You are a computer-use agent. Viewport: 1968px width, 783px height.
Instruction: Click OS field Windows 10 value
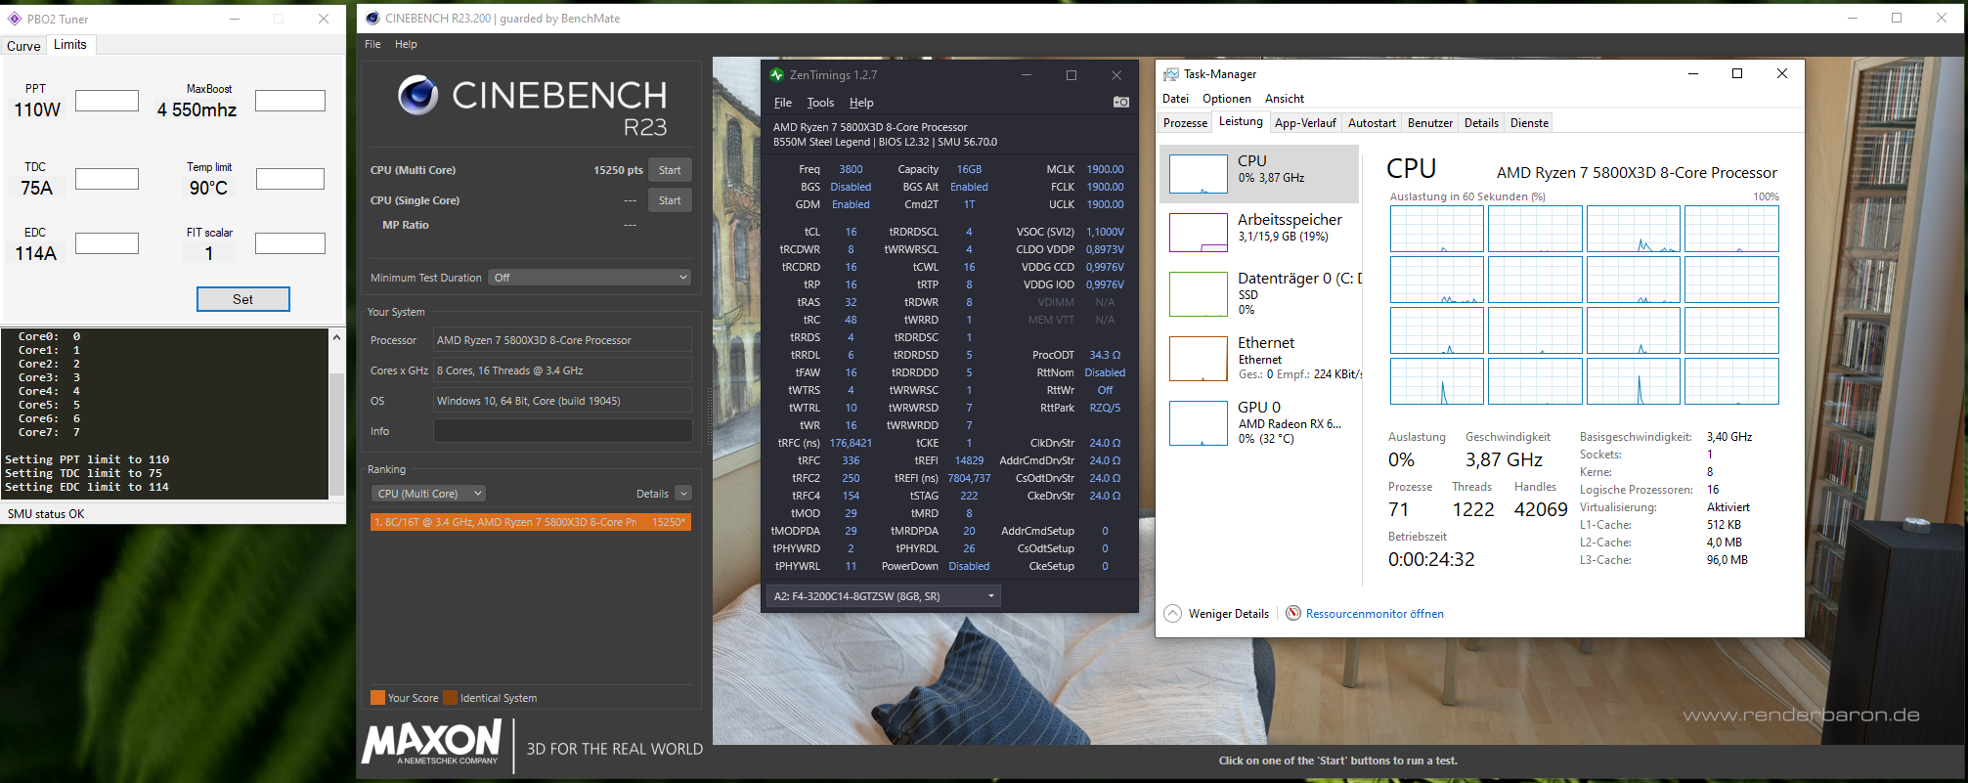tap(563, 401)
